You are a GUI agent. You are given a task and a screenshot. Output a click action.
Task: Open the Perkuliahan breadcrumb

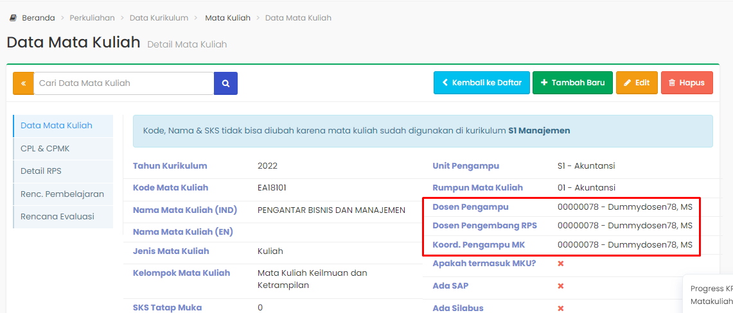click(92, 18)
